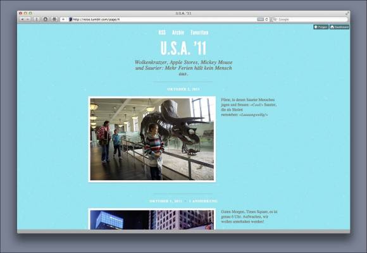Open the Oktober 1, 2011 post date
367x253 pixels.
pyautogui.click(x=166, y=201)
